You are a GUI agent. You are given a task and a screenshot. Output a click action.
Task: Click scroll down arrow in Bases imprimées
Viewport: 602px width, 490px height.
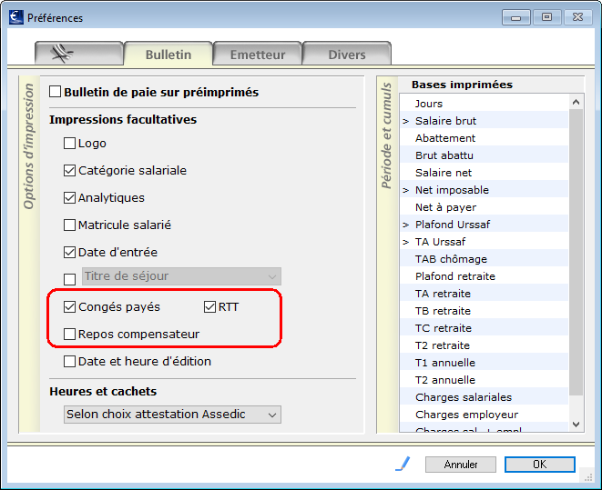point(576,425)
